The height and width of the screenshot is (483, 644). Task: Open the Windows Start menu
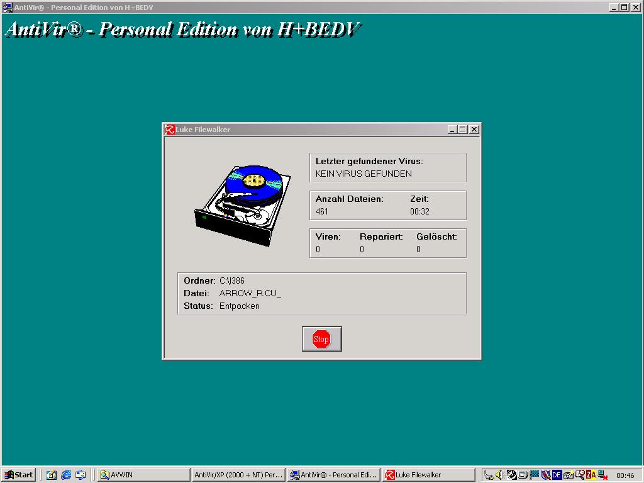pos(19,475)
